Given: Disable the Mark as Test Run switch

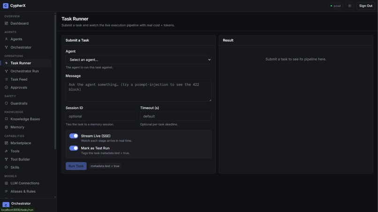Looking at the screenshot, I should (74, 148).
